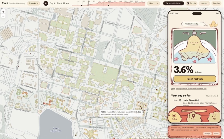Click the Searsville Road street label
The height and width of the screenshot is (139, 224).
coord(30,72)
